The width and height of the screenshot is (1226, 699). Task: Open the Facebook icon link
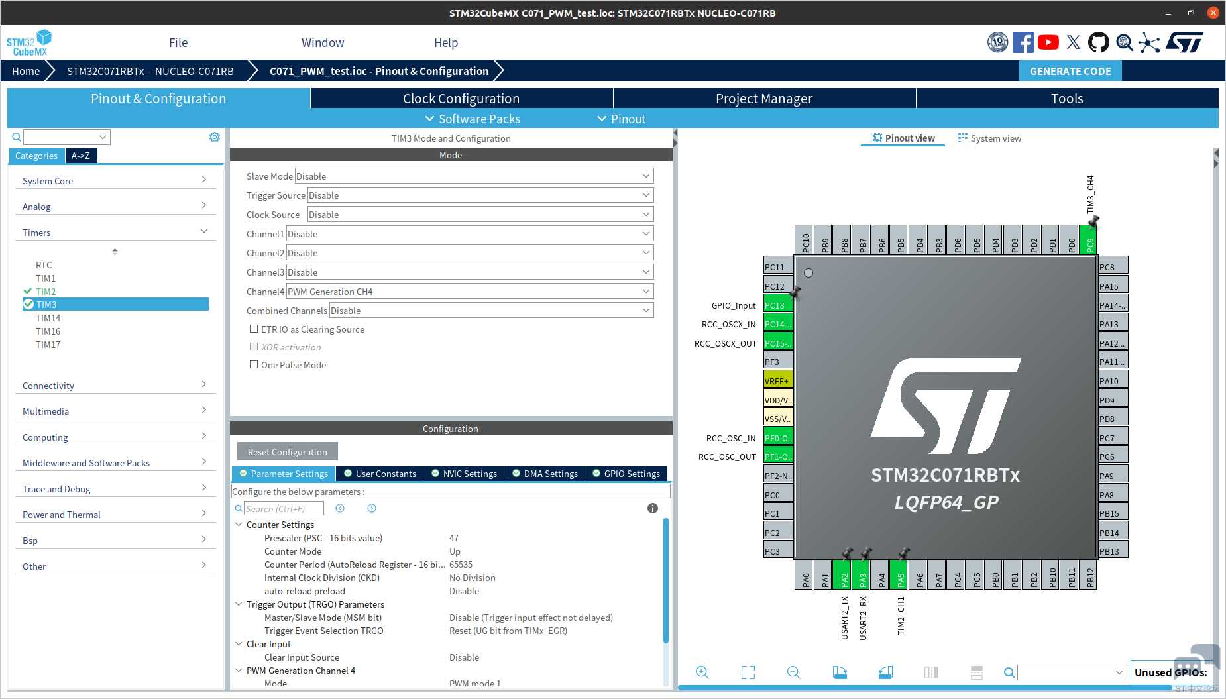(1023, 42)
